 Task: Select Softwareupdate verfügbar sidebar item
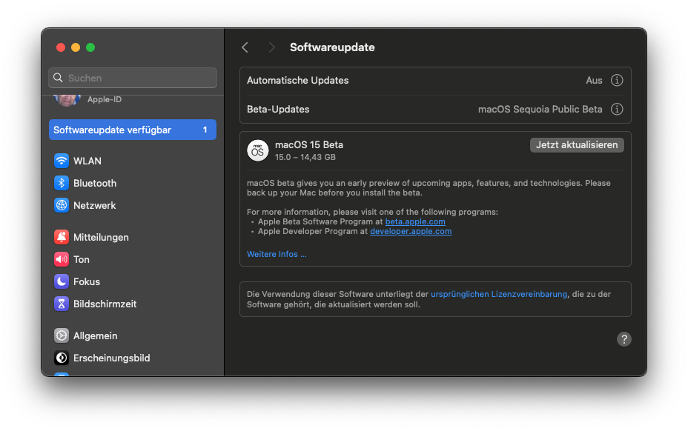[133, 130]
